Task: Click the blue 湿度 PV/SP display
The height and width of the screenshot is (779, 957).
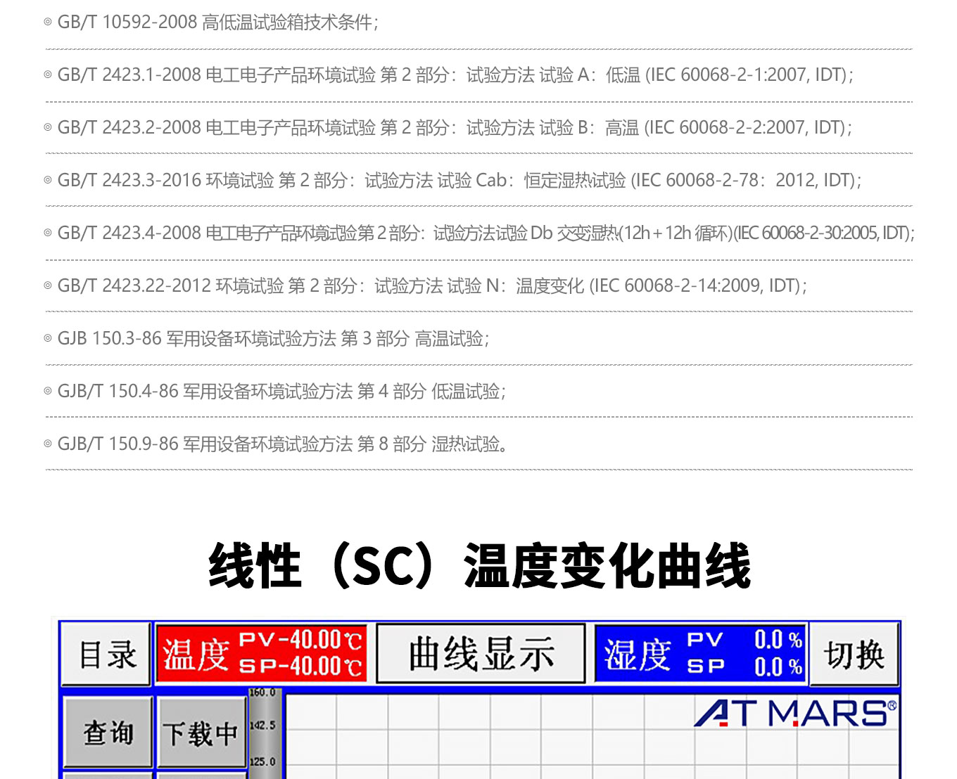Action: click(701, 653)
